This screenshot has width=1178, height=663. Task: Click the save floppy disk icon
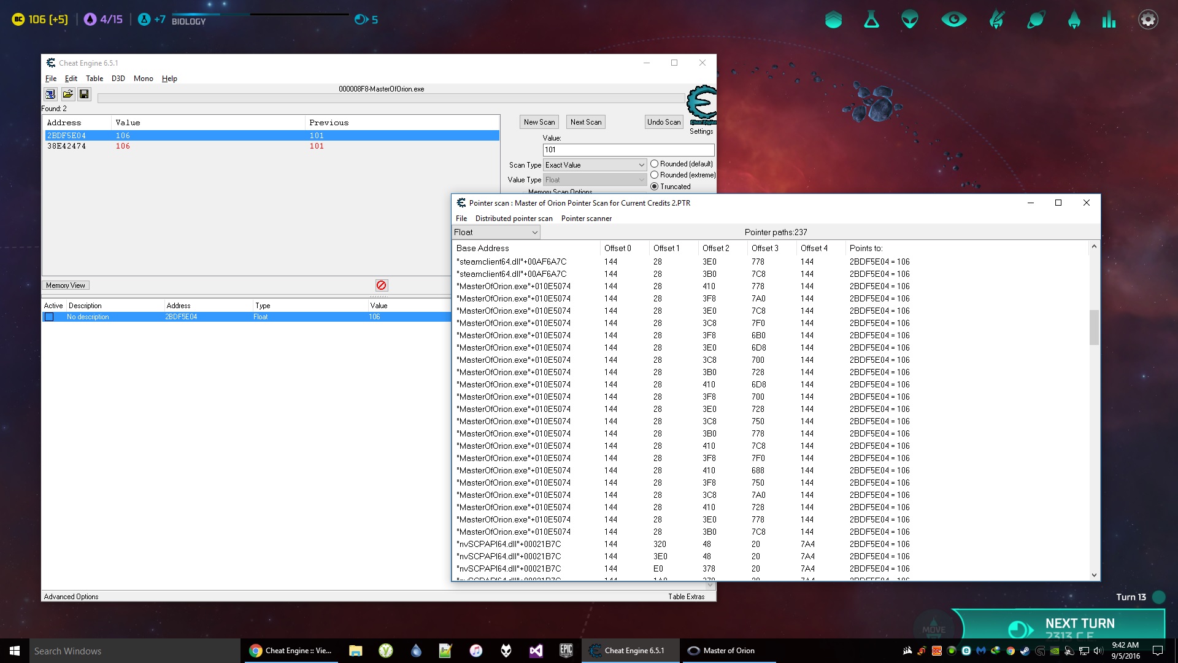coord(84,94)
